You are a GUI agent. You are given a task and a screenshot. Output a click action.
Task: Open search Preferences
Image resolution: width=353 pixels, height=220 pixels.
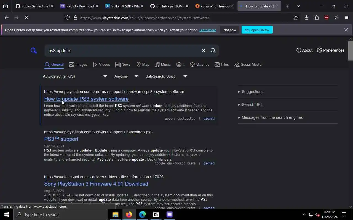[331, 50]
